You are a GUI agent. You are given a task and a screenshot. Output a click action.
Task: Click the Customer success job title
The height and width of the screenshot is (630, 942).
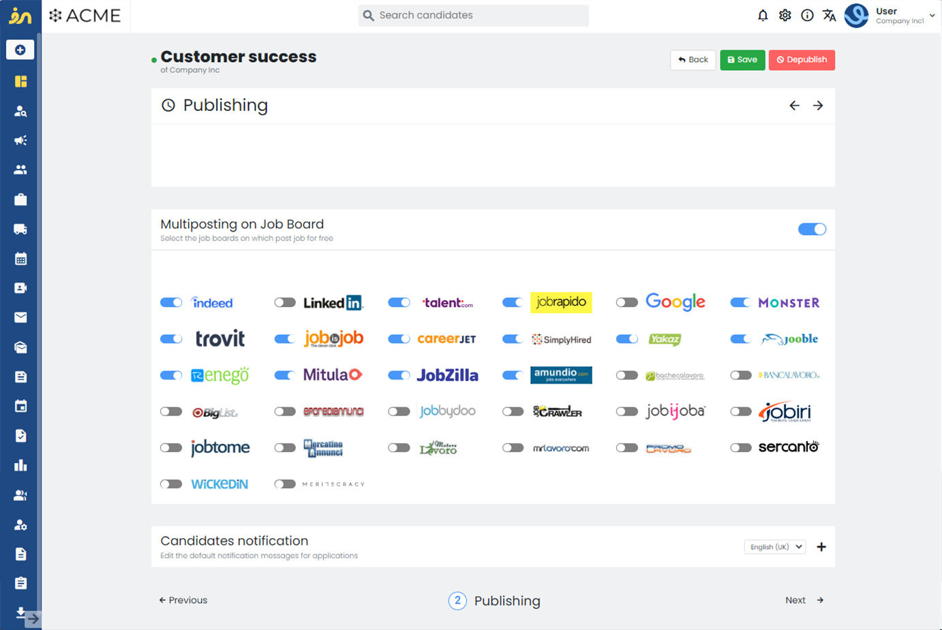[239, 57]
